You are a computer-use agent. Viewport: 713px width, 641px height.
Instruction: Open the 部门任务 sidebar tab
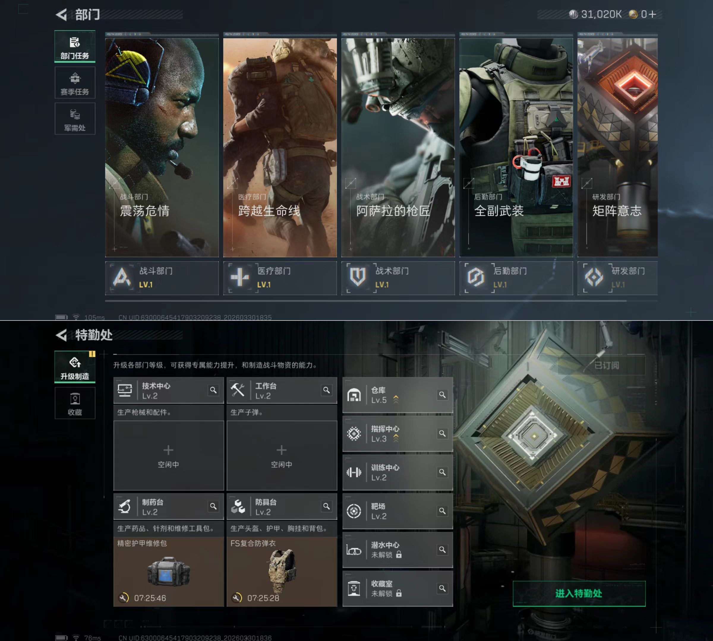coord(75,47)
